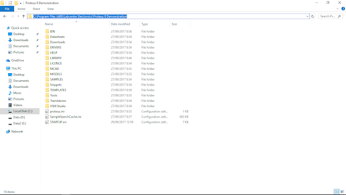Expand the ribbon with chevron
The image size is (346, 195).
tap(337, 9)
